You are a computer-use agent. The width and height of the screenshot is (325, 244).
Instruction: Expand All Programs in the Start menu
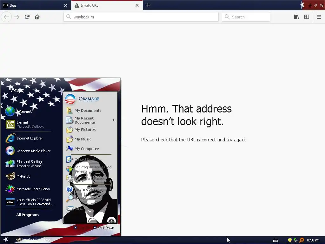point(28,215)
